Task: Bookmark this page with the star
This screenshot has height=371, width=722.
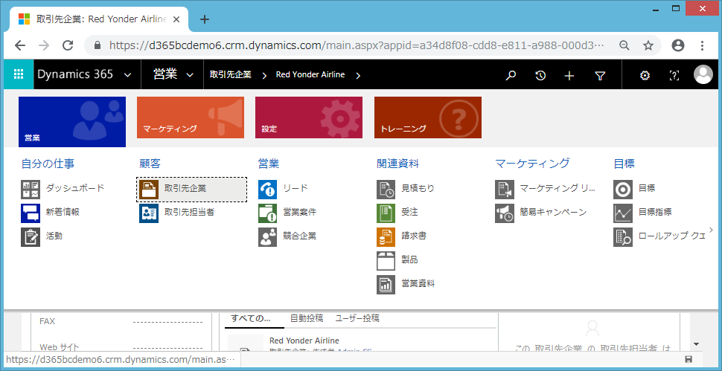Action: coord(648,45)
